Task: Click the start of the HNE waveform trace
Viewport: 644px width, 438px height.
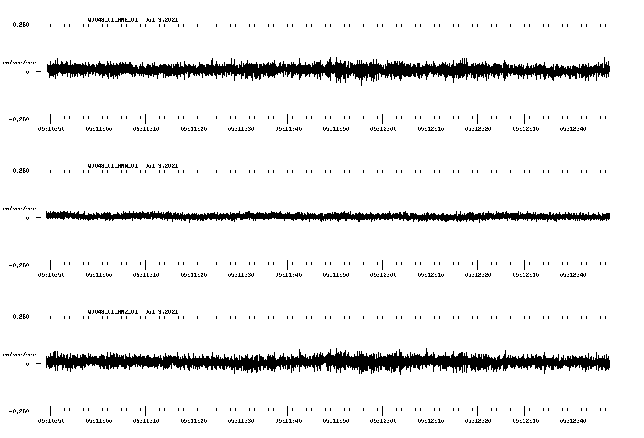Action: (46, 70)
